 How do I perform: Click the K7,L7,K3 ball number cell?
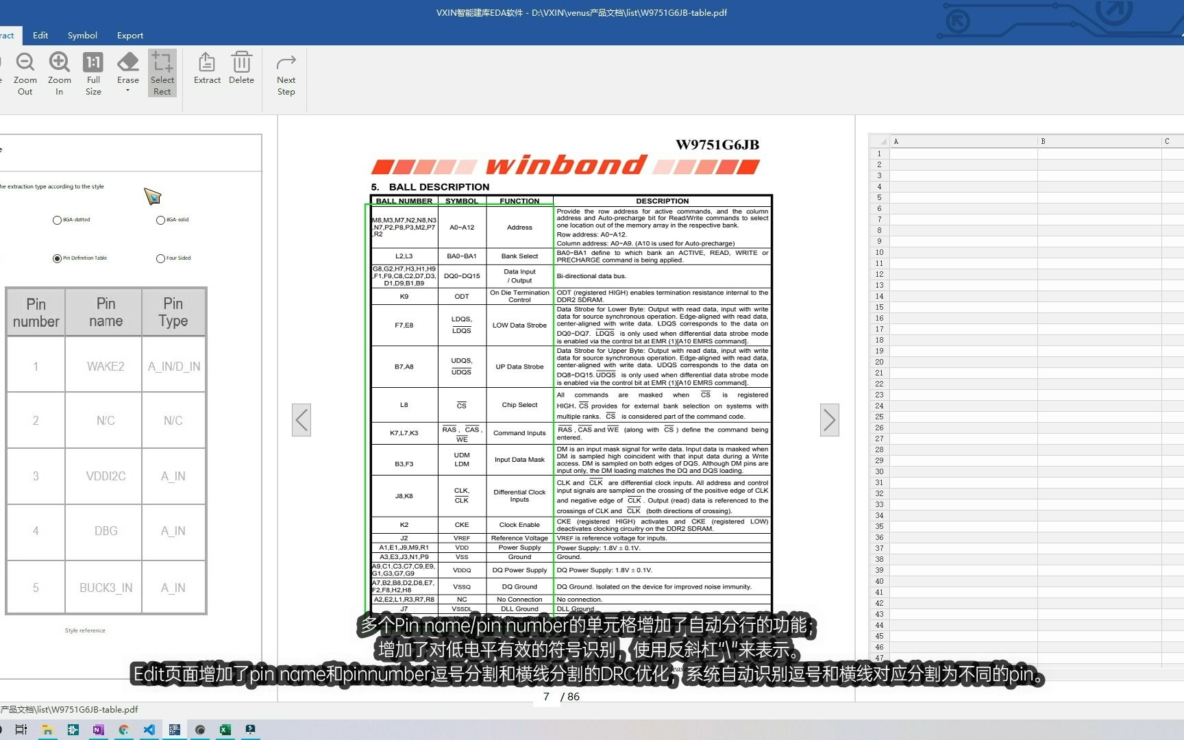tap(404, 433)
